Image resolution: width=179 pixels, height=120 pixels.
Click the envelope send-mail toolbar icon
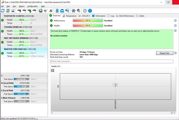pos(62,11)
